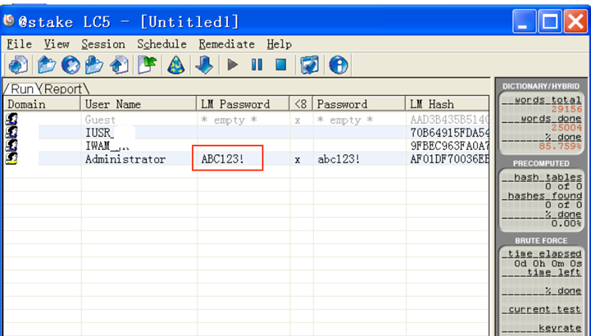Open the Session menu
591x336 pixels.
tap(103, 44)
